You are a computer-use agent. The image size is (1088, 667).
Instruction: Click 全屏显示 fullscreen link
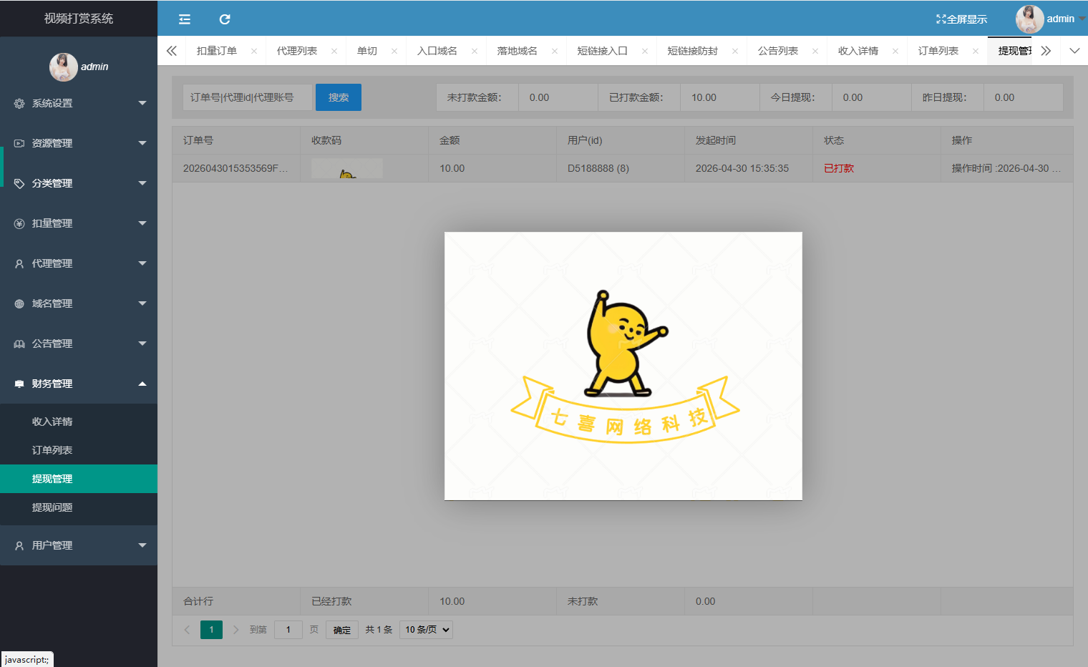[961, 19]
